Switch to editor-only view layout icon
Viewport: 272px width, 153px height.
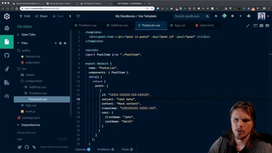(x=255, y=25)
